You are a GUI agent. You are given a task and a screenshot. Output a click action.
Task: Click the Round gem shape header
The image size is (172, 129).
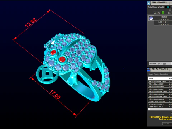point(163,17)
